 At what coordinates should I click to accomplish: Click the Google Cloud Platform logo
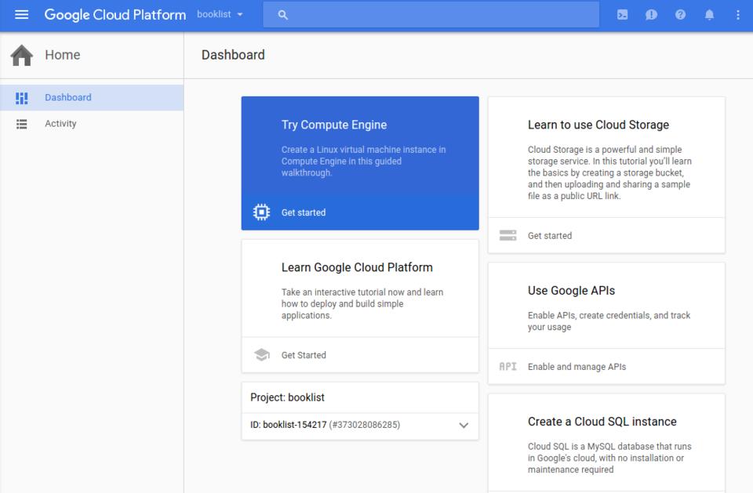coord(115,15)
